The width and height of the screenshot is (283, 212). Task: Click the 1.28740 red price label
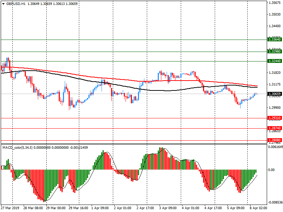click(275, 128)
